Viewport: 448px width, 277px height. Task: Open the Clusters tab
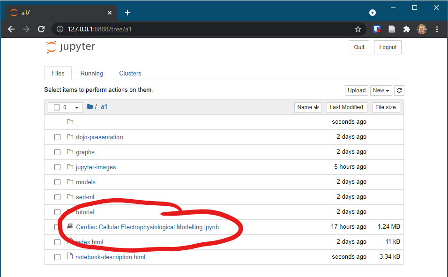(x=130, y=74)
